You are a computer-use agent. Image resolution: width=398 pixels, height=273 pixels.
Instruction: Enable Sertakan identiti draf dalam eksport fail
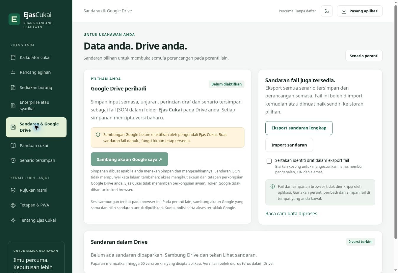269,161
